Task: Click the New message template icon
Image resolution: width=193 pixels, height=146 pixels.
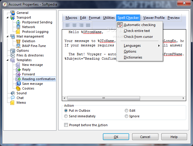Action: pos(18,65)
